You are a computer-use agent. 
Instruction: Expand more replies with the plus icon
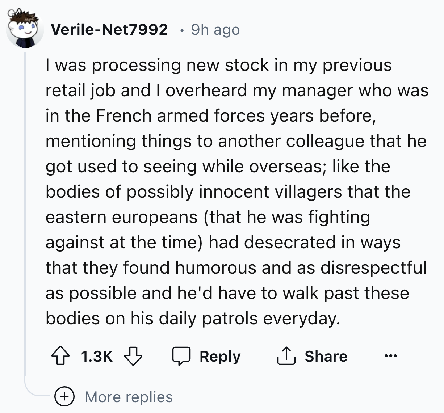click(x=64, y=397)
